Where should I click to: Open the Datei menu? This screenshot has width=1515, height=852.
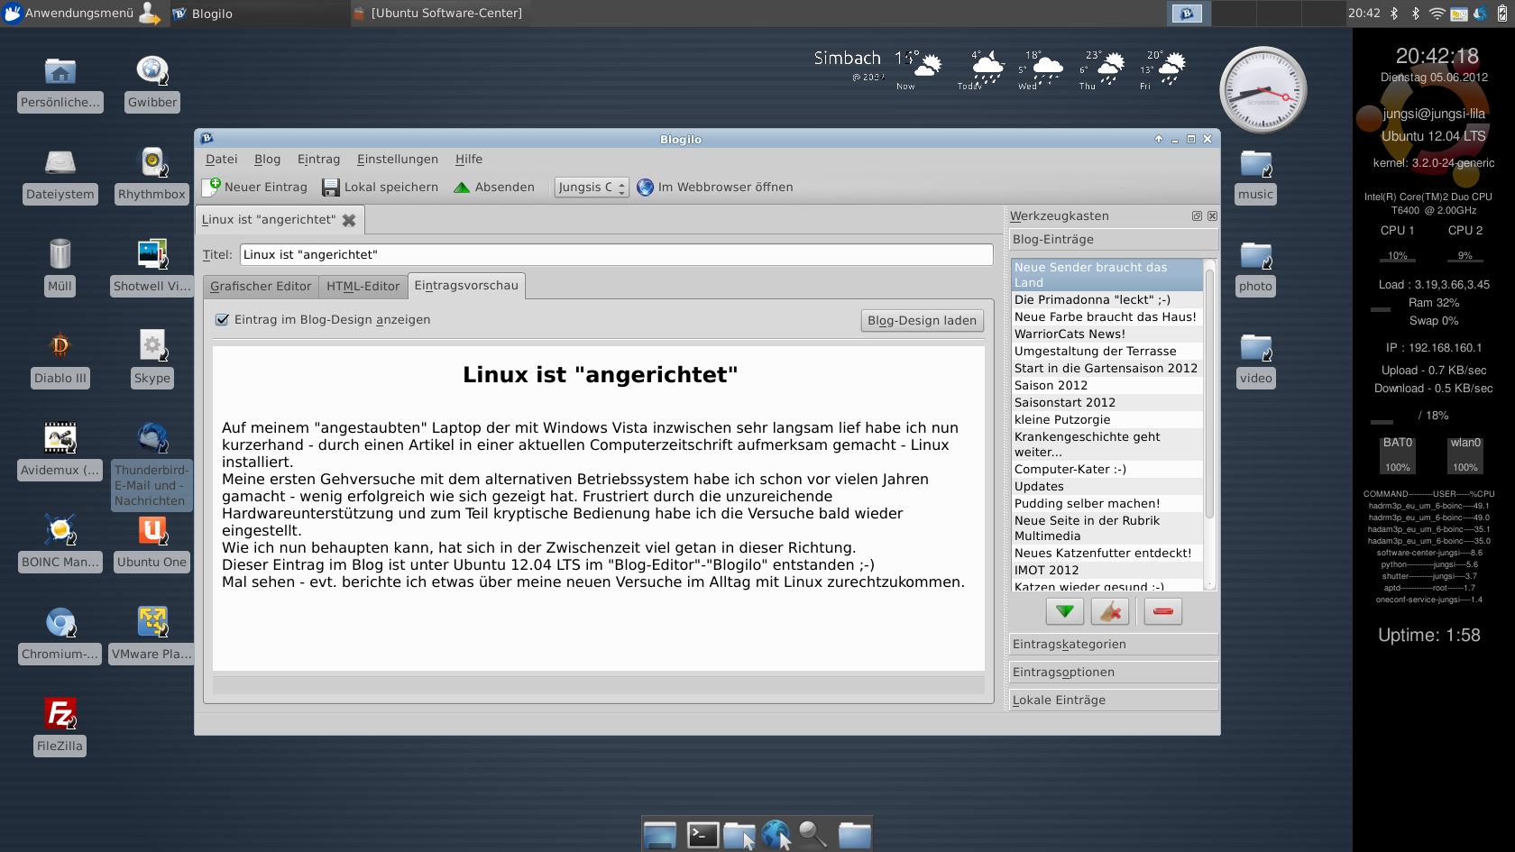[x=221, y=160]
